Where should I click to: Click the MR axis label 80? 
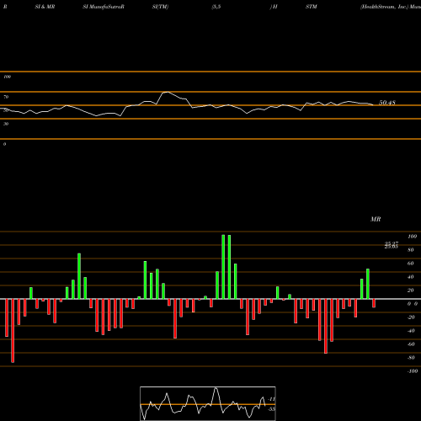(411, 250)
